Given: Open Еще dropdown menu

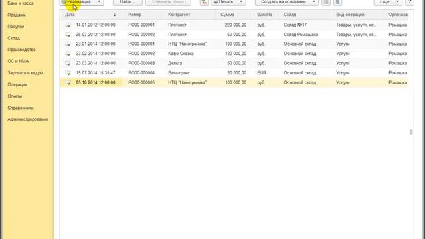Looking at the screenshot, I should [388, 2].
